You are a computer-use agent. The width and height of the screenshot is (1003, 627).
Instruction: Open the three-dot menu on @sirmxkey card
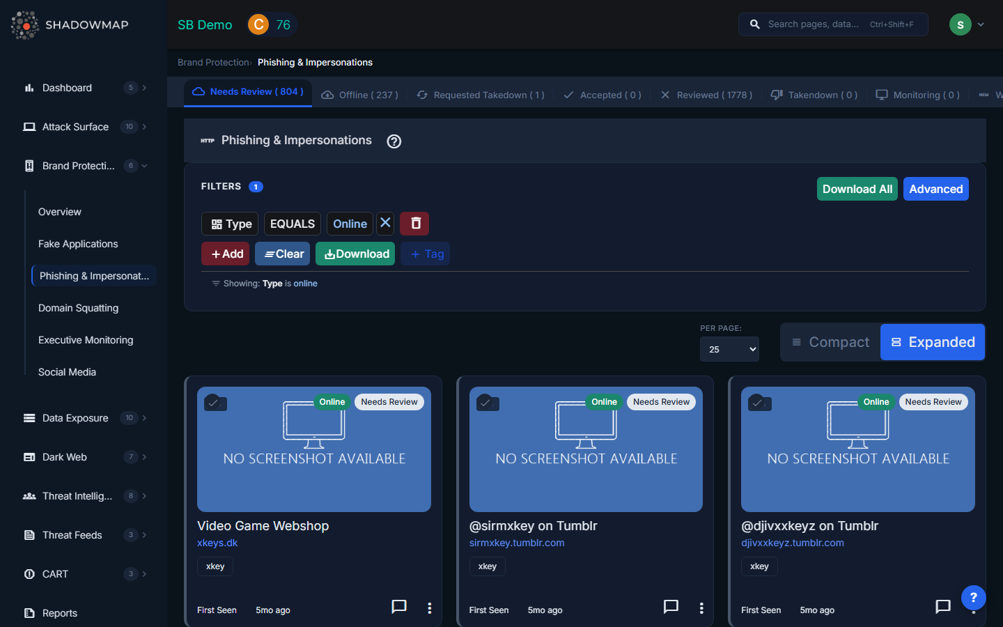(x=701, y=608)
